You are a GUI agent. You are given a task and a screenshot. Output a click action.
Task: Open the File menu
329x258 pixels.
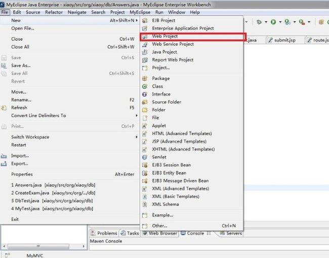click(5, 12)
